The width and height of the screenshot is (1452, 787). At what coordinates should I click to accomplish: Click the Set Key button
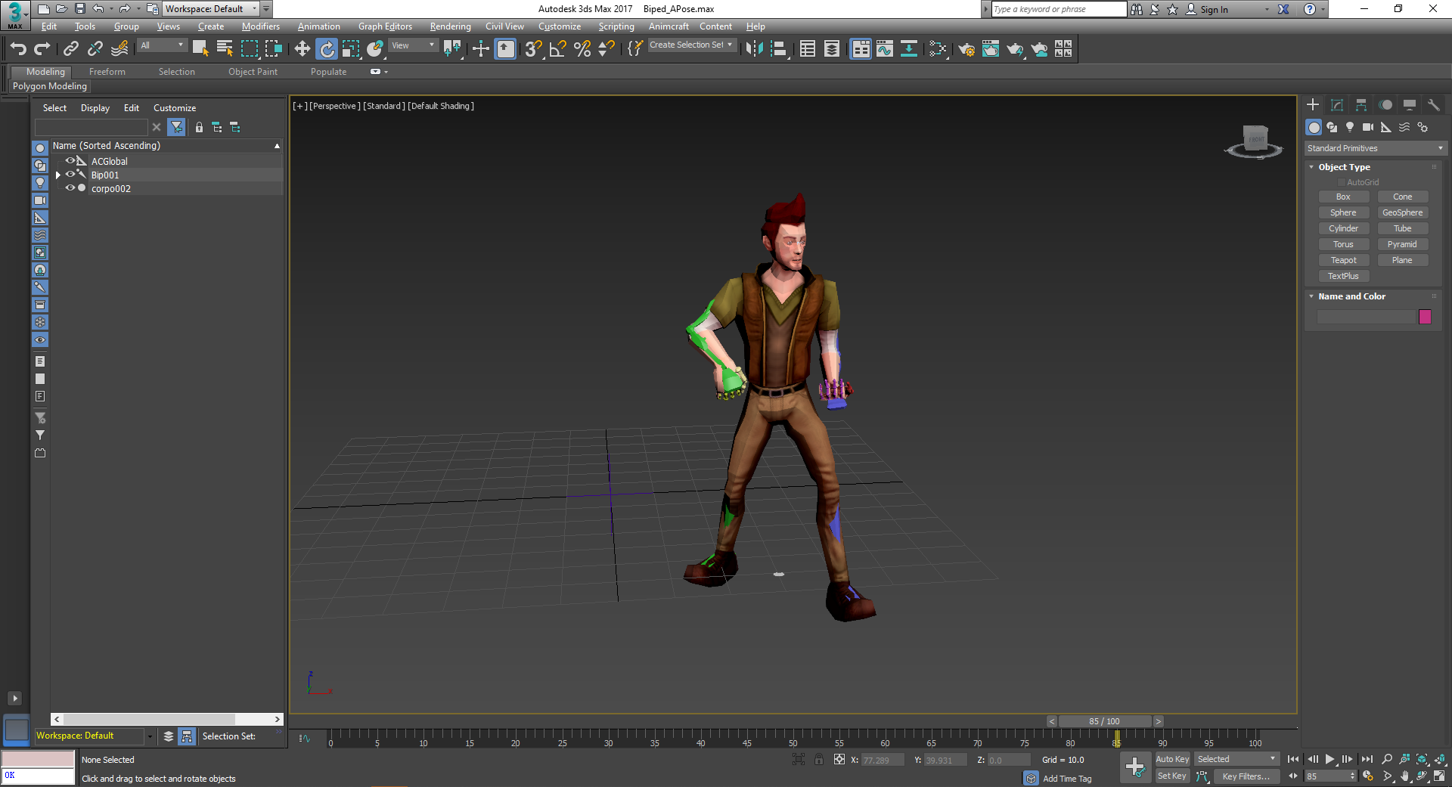coord(1172,776)
